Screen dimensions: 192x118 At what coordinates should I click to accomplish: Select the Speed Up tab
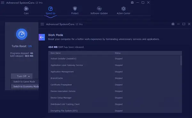pos(51,11)
